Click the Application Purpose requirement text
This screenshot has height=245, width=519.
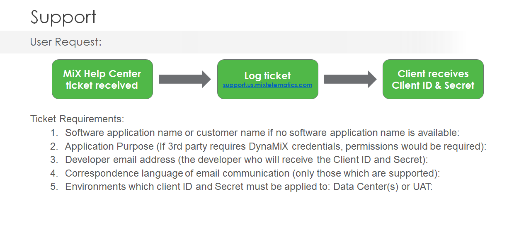tap(275, 146)
